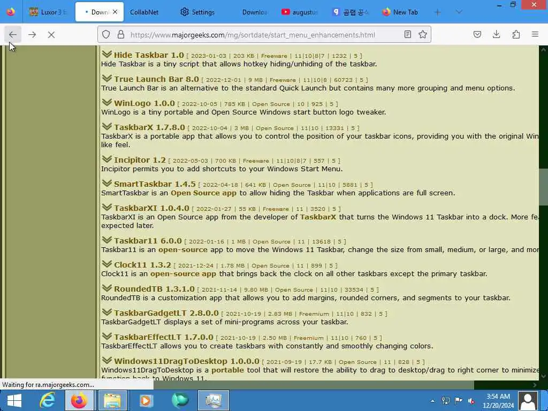
Task: Open the Windows11DragToDesktop 1.0.0.0 link
Action: point(187,361)
